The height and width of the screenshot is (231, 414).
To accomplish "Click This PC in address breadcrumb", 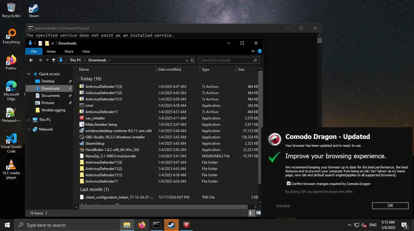I will coord(76,60).
